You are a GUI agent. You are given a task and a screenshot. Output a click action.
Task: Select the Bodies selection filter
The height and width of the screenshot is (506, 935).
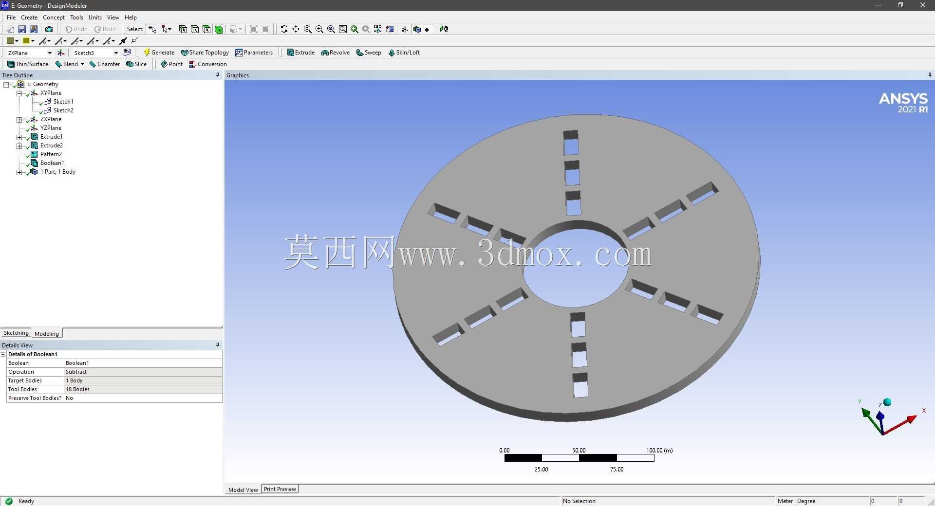pyautogui.click(x=219, y=29)
